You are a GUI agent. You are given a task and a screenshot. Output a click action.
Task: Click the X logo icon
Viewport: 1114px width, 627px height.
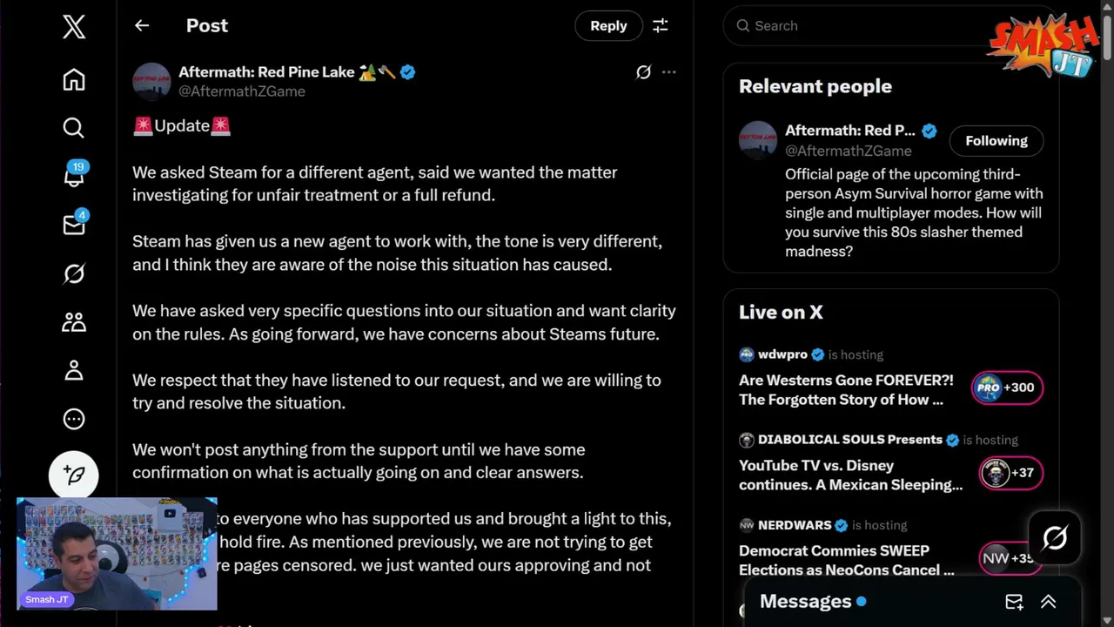coord(74,26)
